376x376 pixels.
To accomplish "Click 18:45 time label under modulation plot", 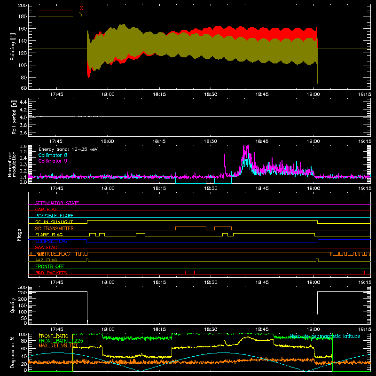I will click(x=262, y=188).
